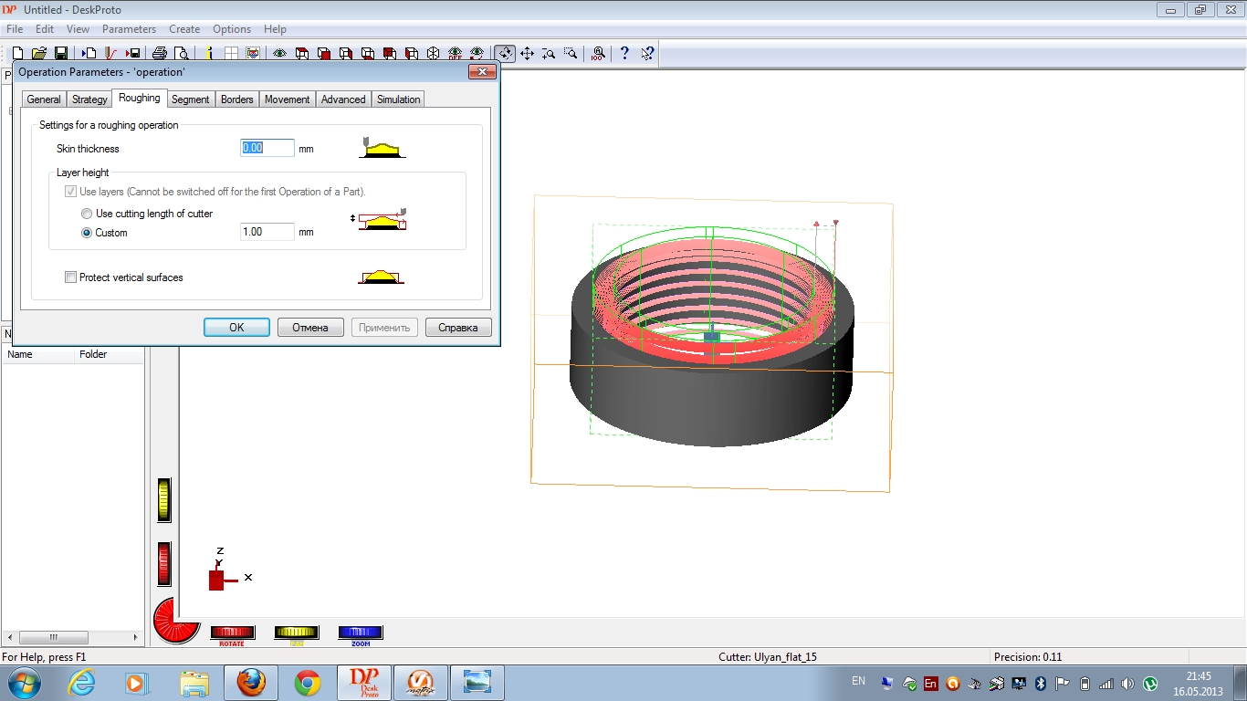Click the Отмена cancel button
This screenshot has width=1247, height=701.
pyautogui.click(x=309, y=328)
